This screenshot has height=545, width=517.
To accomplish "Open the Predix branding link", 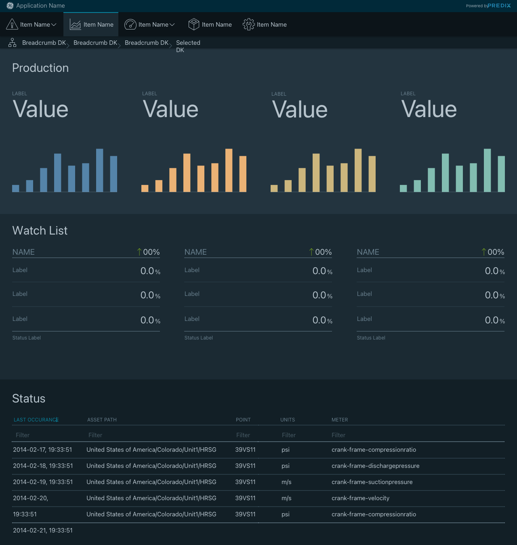I will [x=499, y=6].
